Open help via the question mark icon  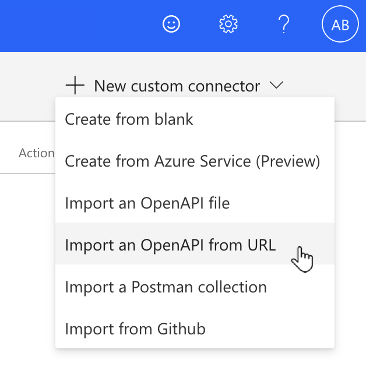284,24
